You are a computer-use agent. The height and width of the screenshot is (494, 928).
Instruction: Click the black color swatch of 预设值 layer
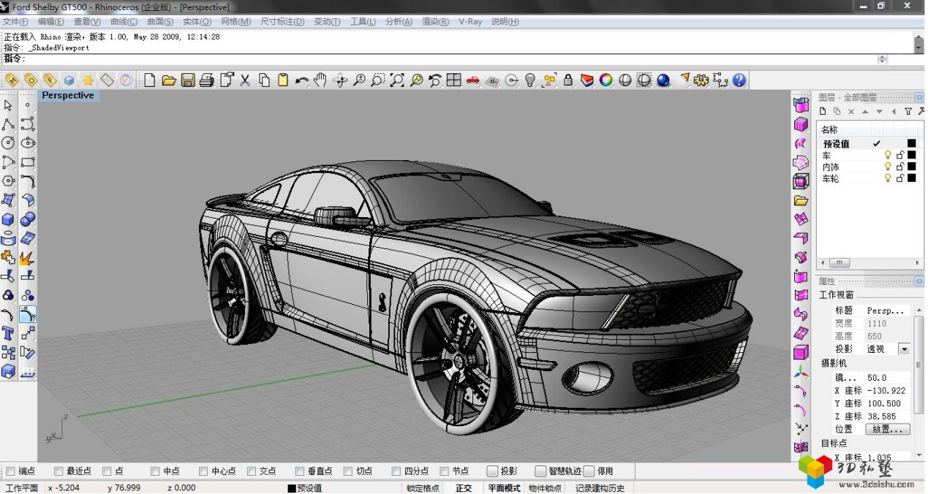pos(912,144)
